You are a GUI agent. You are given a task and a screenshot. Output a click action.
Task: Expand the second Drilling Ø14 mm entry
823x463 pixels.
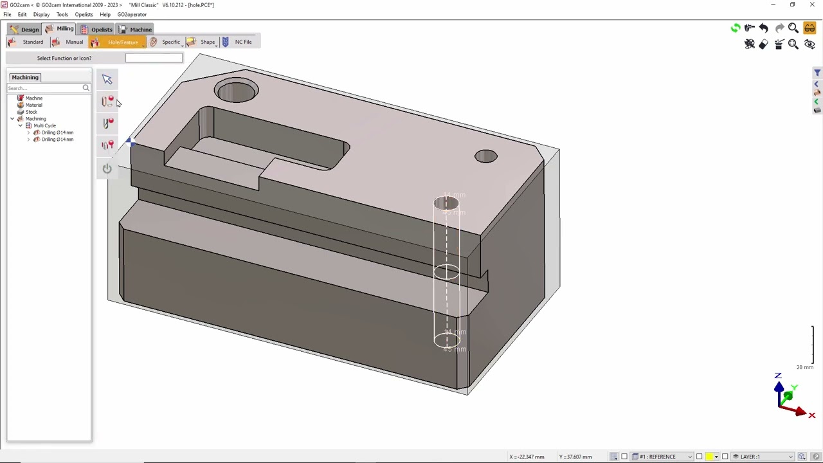[28, 140]
